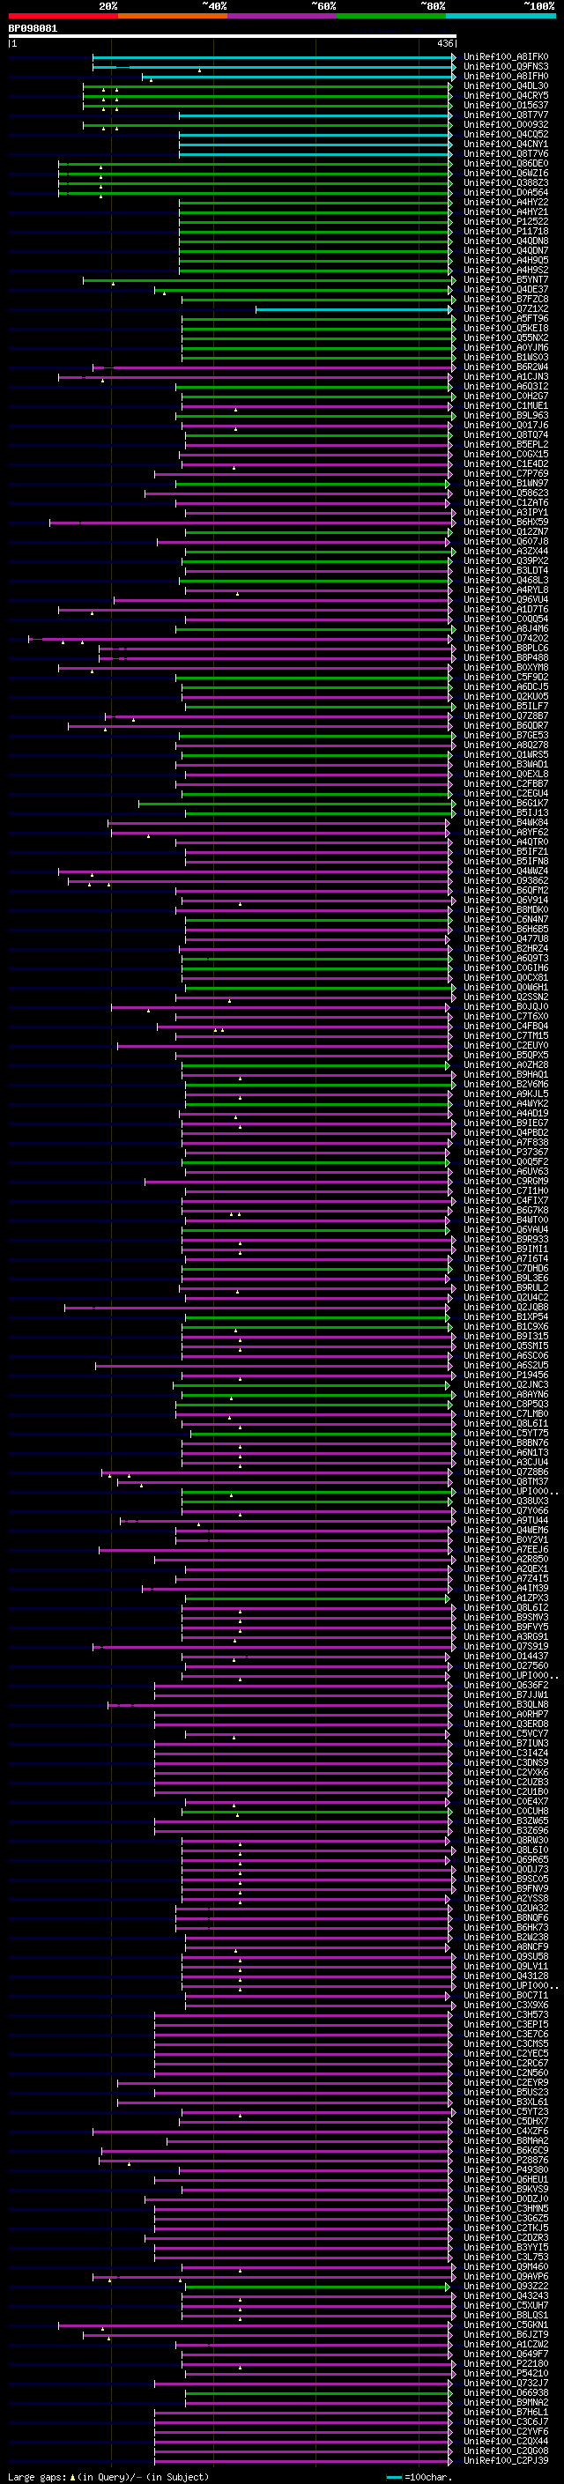This screenshot has width=564, height=2484.
Task: Click the red 20% identity legend segment
Action: click(x=63, y=16)
